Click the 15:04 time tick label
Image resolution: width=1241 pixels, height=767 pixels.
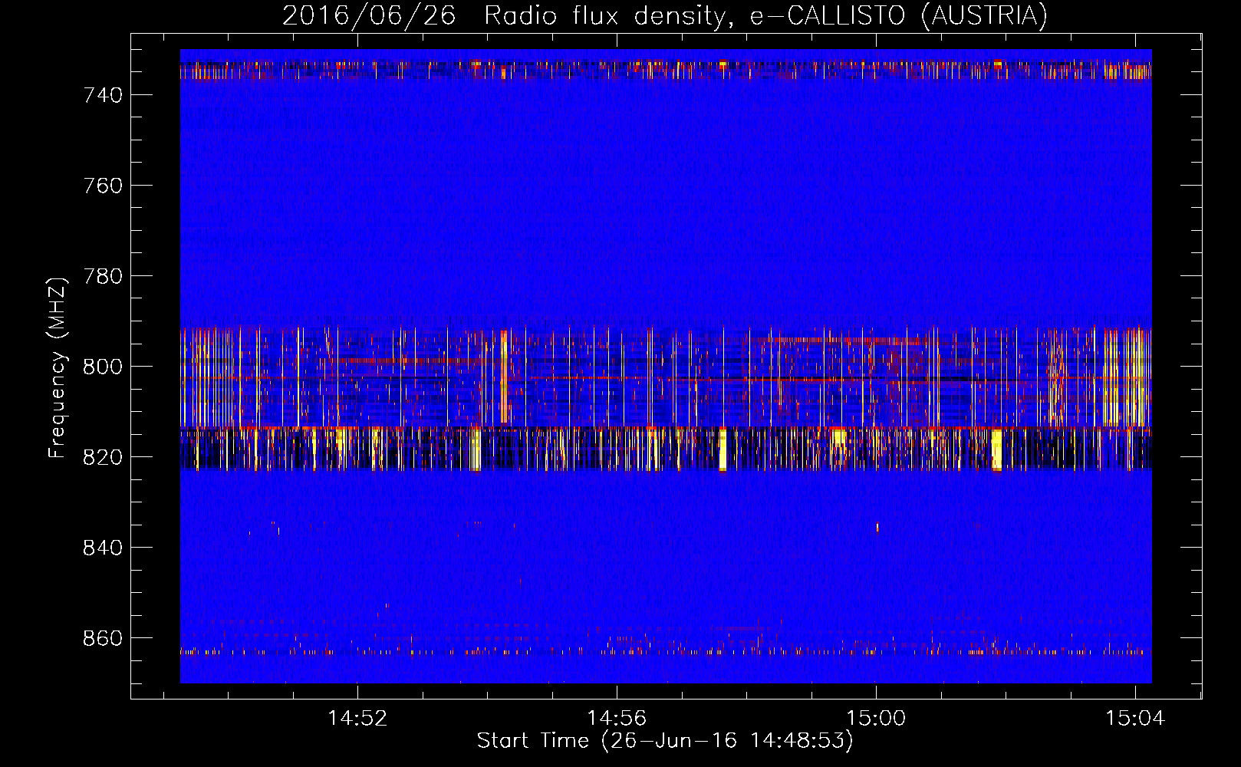pyautogui.click(x=1135, y=719)
